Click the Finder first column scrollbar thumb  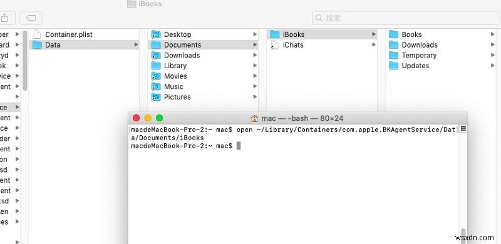pos(25,61)
